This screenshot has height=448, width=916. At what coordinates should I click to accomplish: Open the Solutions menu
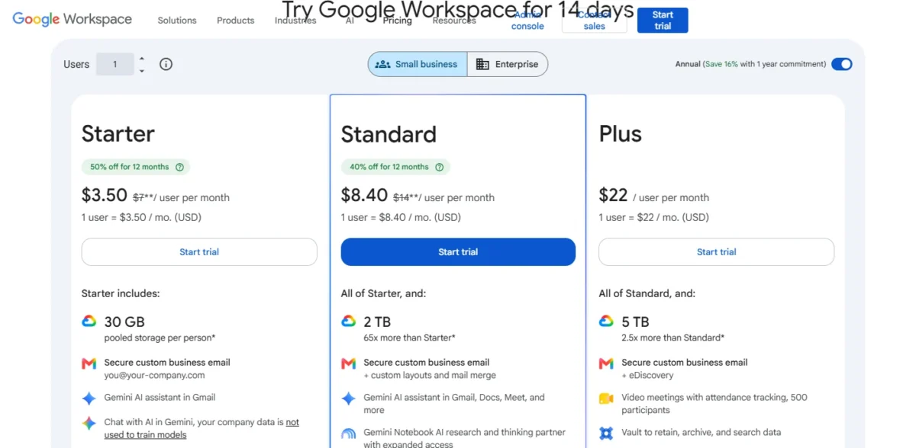[x=177, y=21]
